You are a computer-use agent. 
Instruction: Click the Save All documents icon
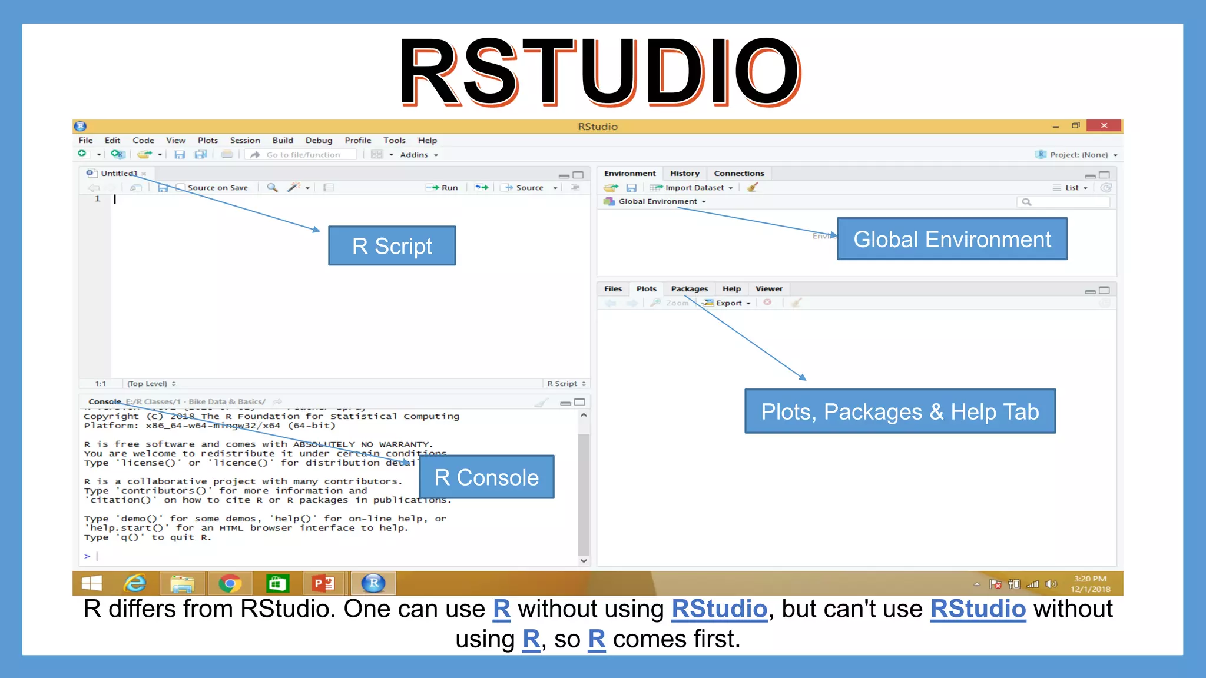click(201, 154)
